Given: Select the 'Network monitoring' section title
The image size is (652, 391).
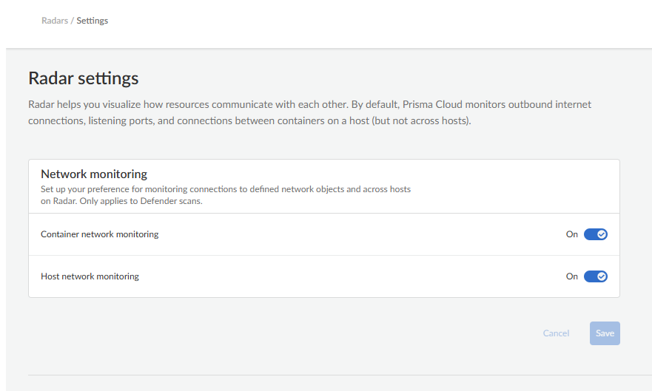Looking at the screenshot, I should pyautogui.click(x=94, y=174).
